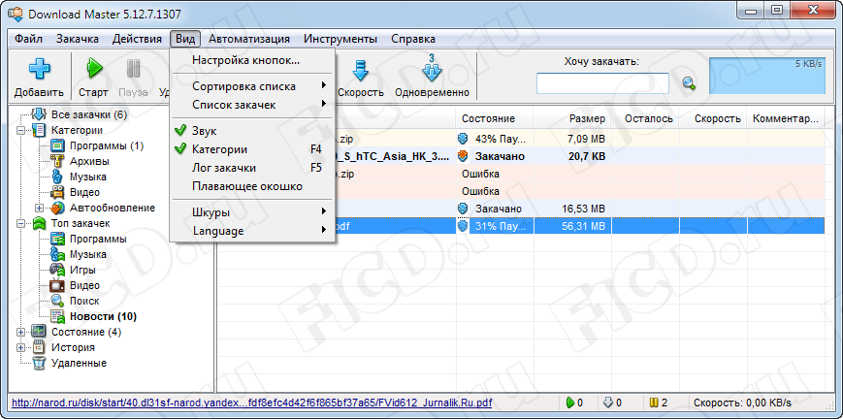Sort by the Размер column header

[572, 118]
